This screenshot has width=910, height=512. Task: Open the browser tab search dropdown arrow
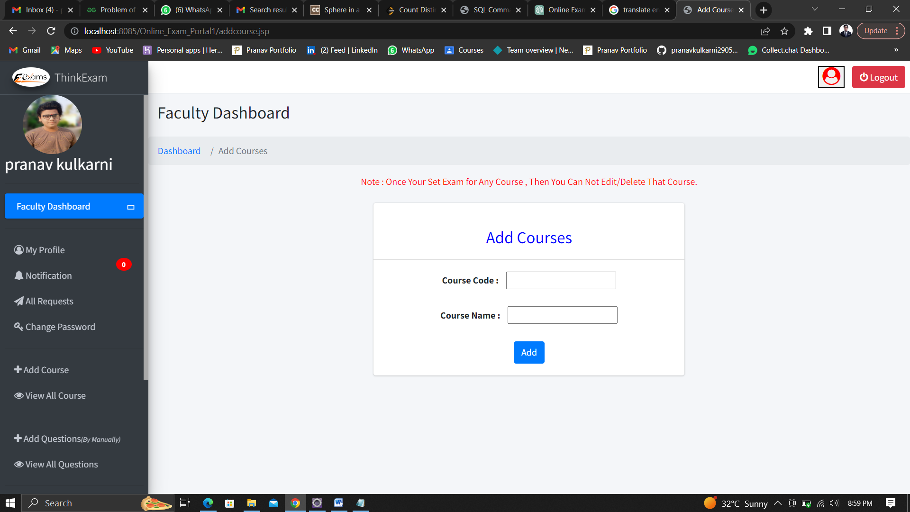click(x=815, y=9)
